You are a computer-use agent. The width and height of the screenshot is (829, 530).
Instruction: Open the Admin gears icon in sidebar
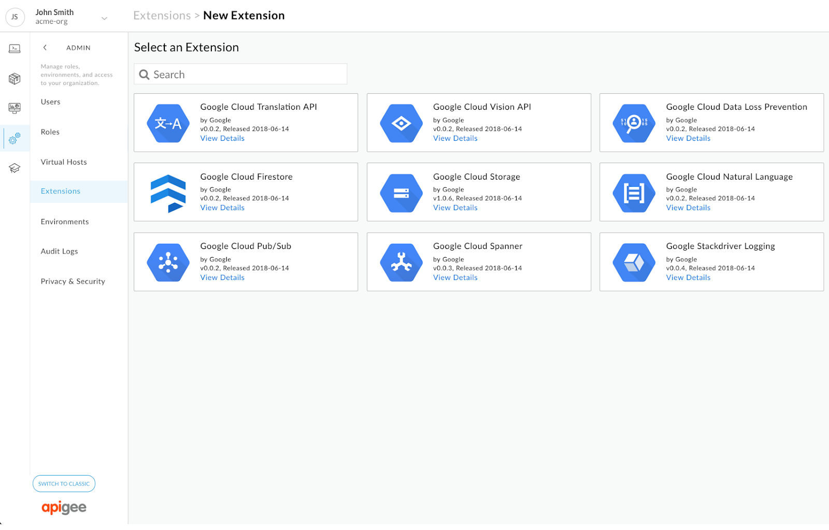pos(15,138)
